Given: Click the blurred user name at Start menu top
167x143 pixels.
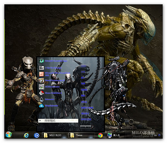Looking at the screenshot, I should (x=83, y=66).
